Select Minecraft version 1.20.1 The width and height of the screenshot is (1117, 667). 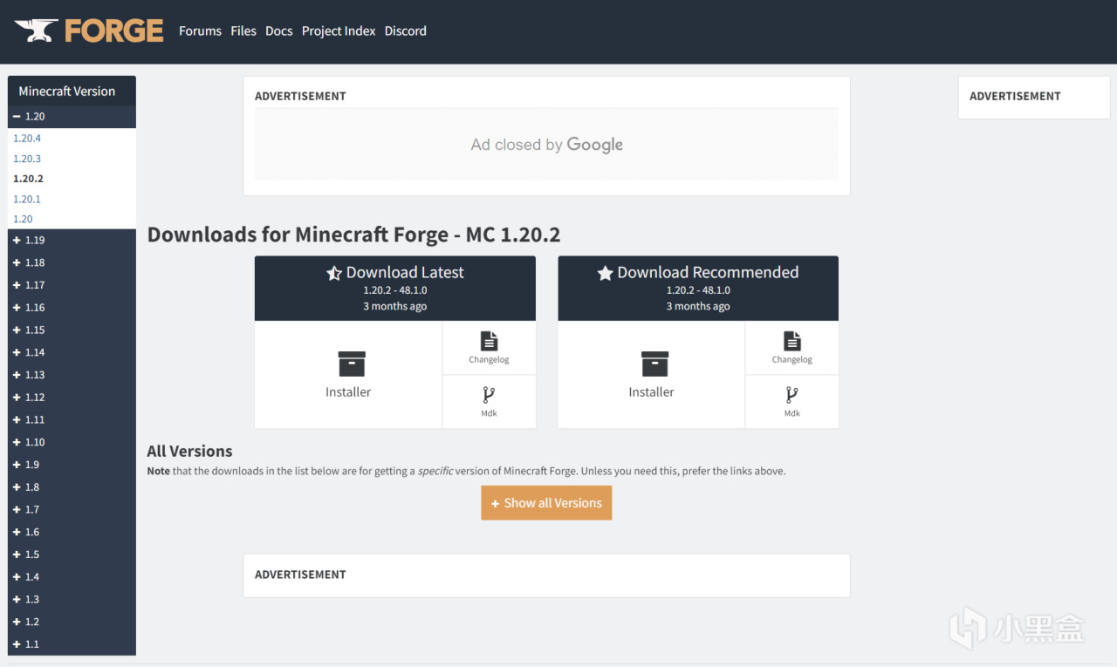(x=27, y=199)
